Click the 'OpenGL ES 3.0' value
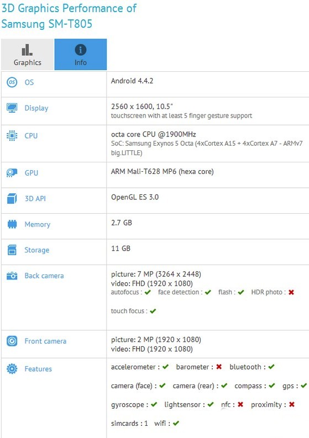The width and height of the screenshot is (309, 438). pyautogui.click(x=135, y=197)
